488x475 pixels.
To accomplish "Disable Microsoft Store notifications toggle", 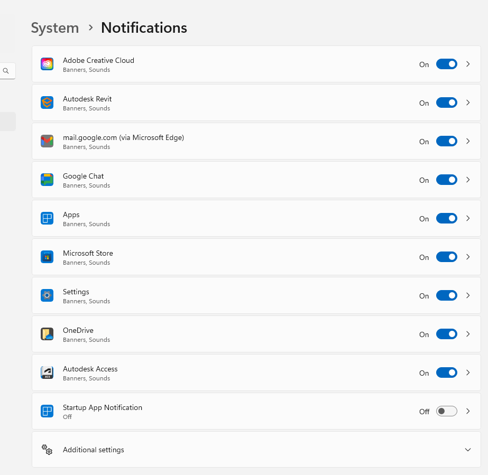I will (x=447, y=257).
